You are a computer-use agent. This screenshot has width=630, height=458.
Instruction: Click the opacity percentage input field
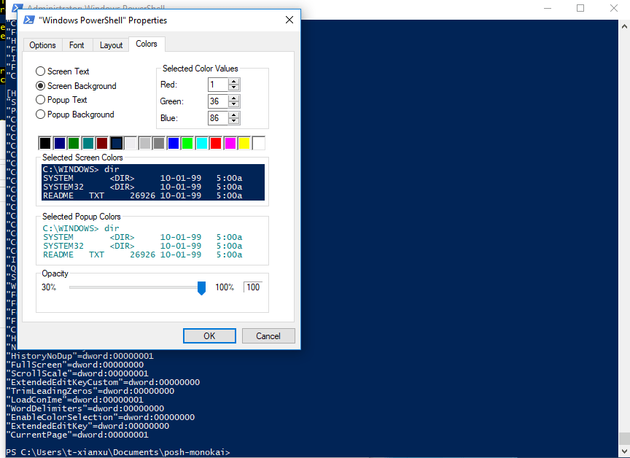click(x=252, y=287)
